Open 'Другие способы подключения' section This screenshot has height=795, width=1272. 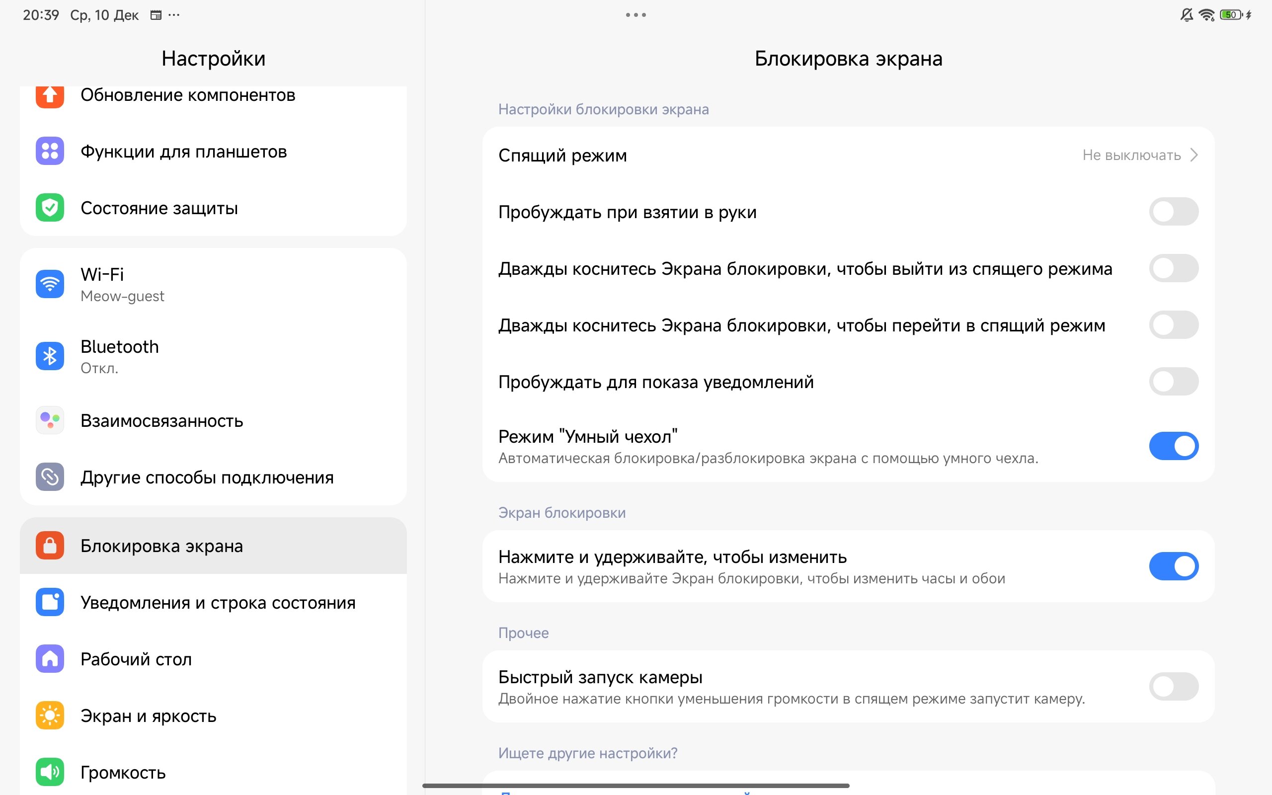click(207, 477)
